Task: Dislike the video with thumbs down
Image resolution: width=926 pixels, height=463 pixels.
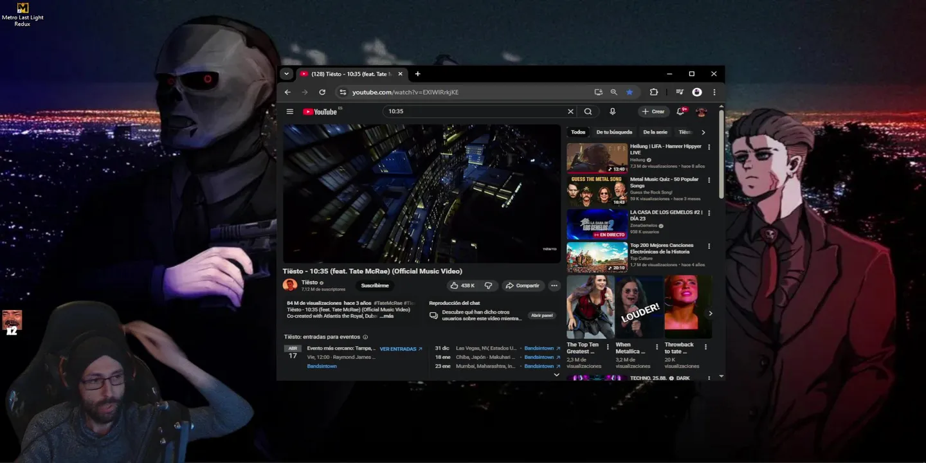Action: tap(488, 286)
